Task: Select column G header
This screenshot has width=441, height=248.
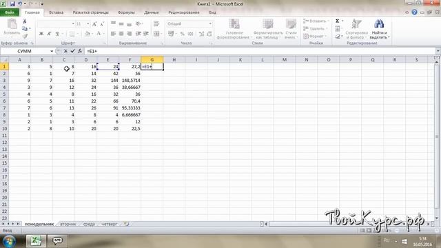Action: (152, 60)
